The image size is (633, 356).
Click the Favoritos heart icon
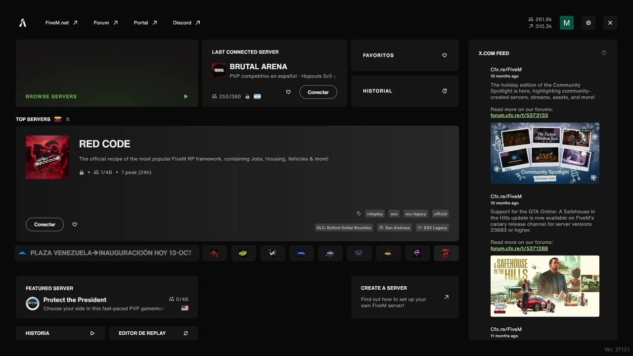click(445, 55)
